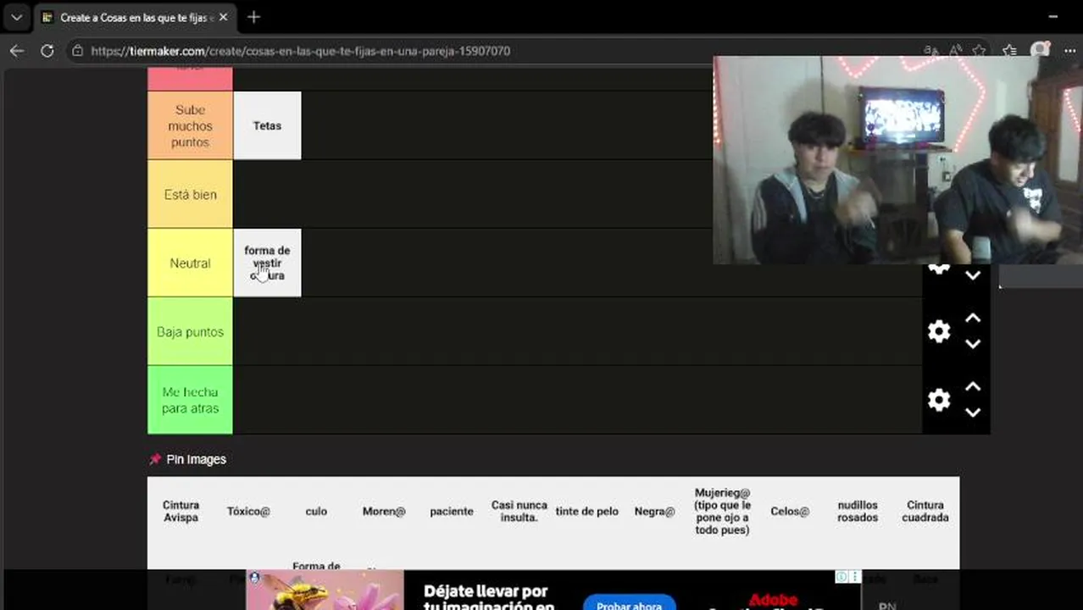
Task: Open the browser favorites list
Action: (x=1009, y=51)
